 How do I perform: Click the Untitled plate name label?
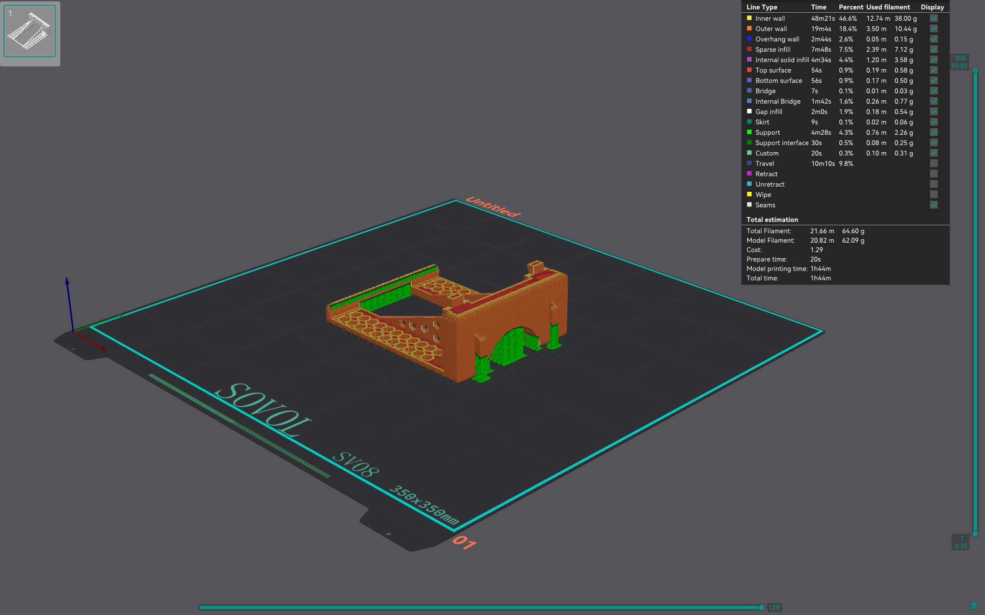click(x=493, y=207)
